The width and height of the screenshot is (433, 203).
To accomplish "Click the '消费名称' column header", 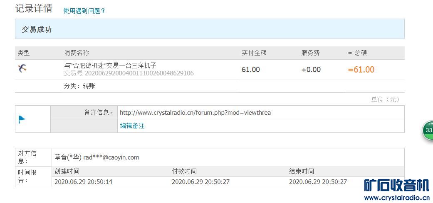I will click(77, 53).
